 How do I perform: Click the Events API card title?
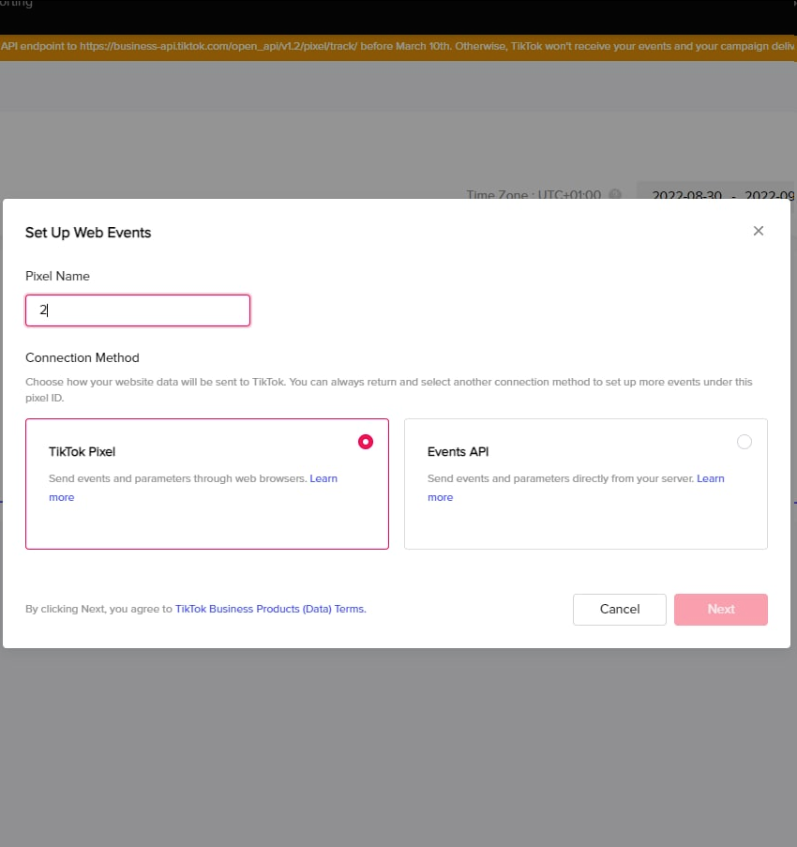(458, 451)
